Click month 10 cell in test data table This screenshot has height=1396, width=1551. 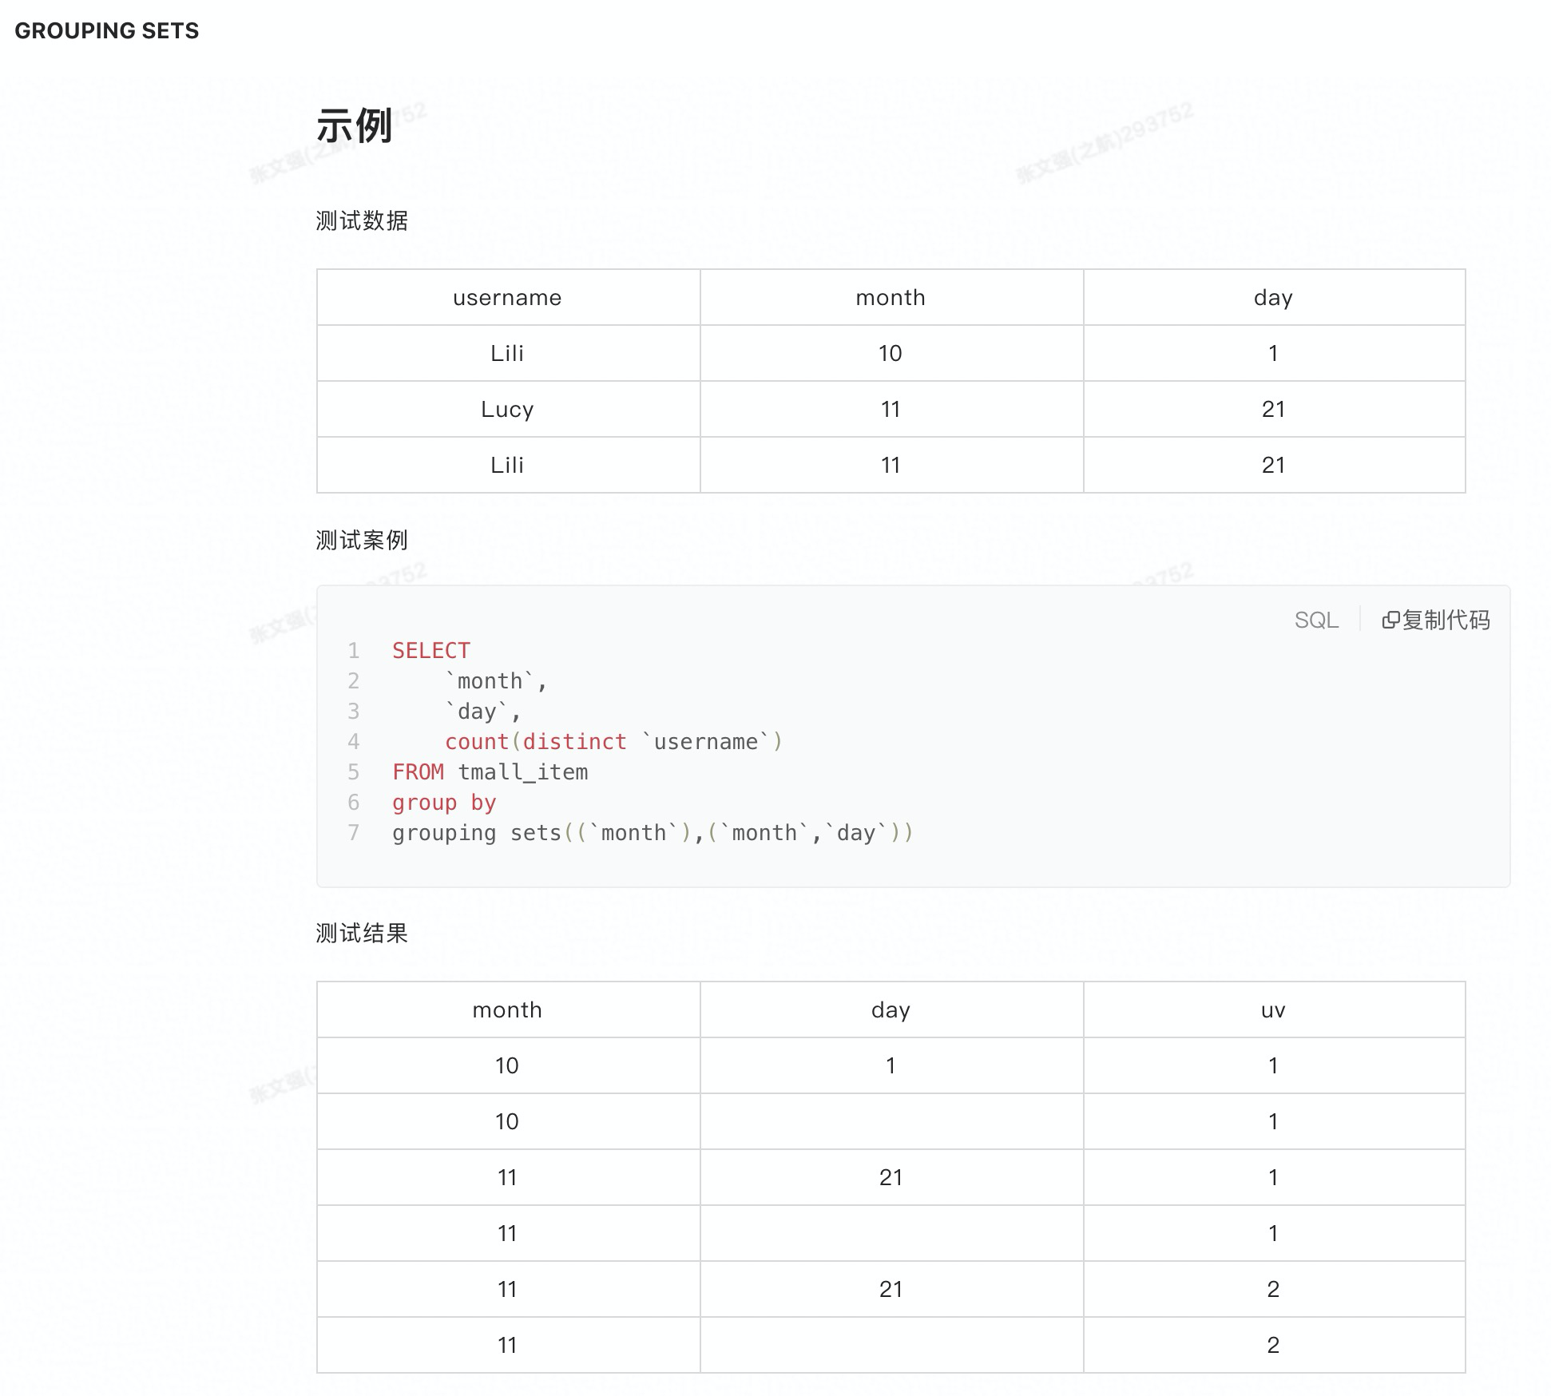pyautogui.click(x=891, y=354)
